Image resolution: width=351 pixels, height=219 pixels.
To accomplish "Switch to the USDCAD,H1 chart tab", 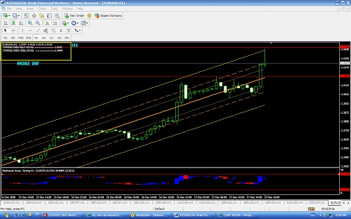I will point(207,203).
